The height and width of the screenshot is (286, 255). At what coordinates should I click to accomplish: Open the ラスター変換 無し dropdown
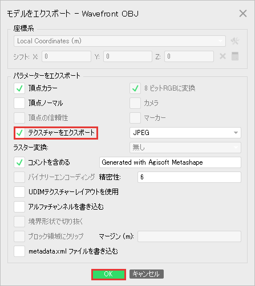(x=185, y=148)
